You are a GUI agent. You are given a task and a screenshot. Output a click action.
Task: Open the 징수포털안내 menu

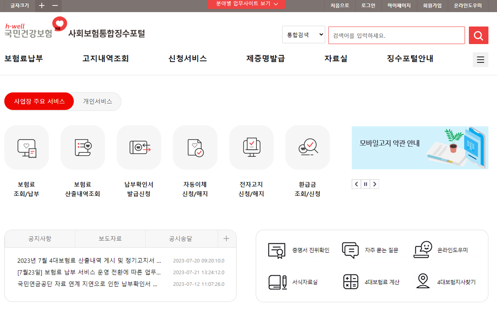(x=410, y=59)
